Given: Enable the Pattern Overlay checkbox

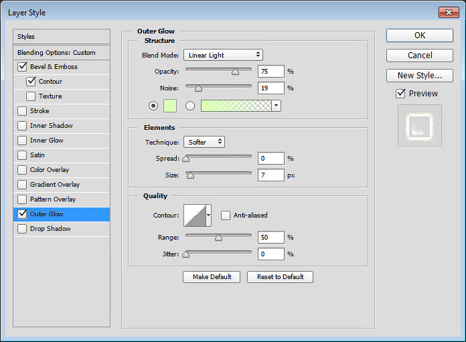Looking at the screenshot, I should pyautogui.click(x=22, y=199).
